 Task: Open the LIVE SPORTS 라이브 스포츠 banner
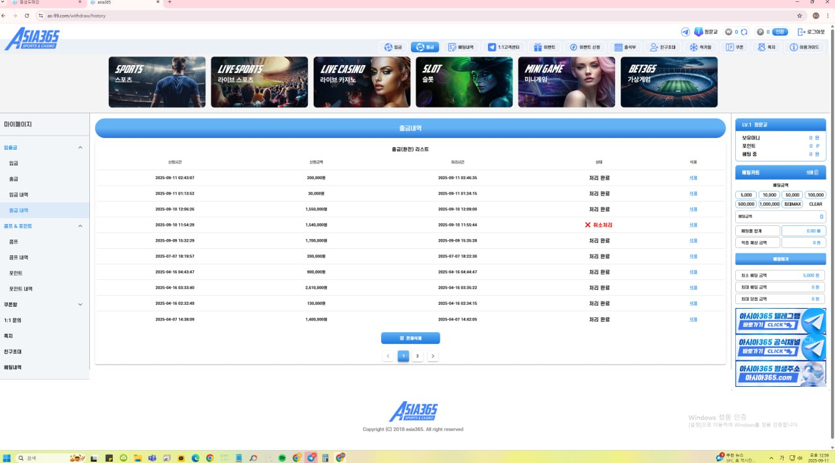click(260, 82)
